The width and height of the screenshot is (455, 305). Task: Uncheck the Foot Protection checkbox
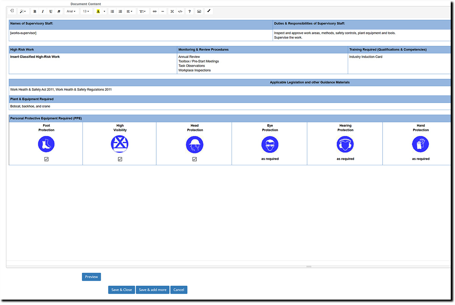(x=46, y=159)
